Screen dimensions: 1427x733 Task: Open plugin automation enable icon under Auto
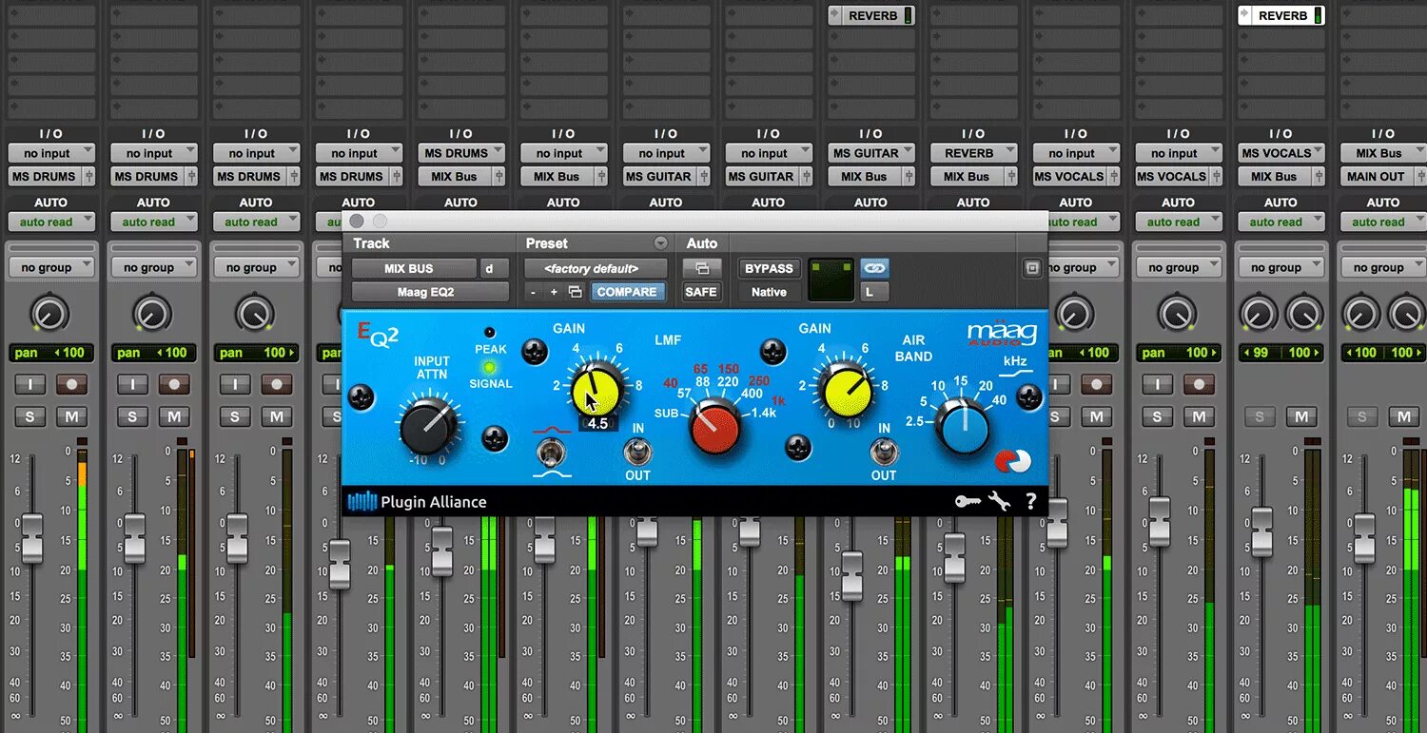pos(701,269)
